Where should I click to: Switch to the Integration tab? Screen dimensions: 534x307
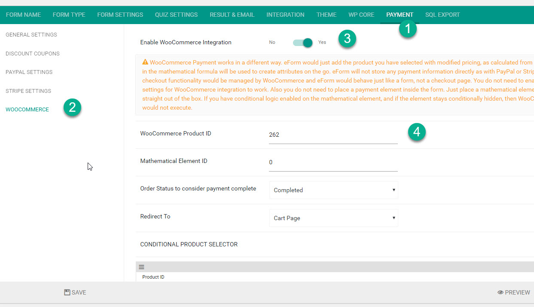click(x=285, y=15)
